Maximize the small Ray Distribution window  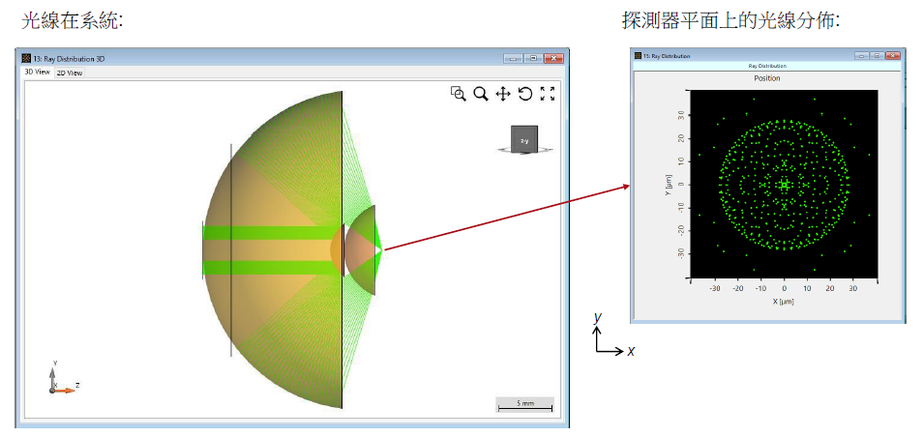click(x=877, y=56)
